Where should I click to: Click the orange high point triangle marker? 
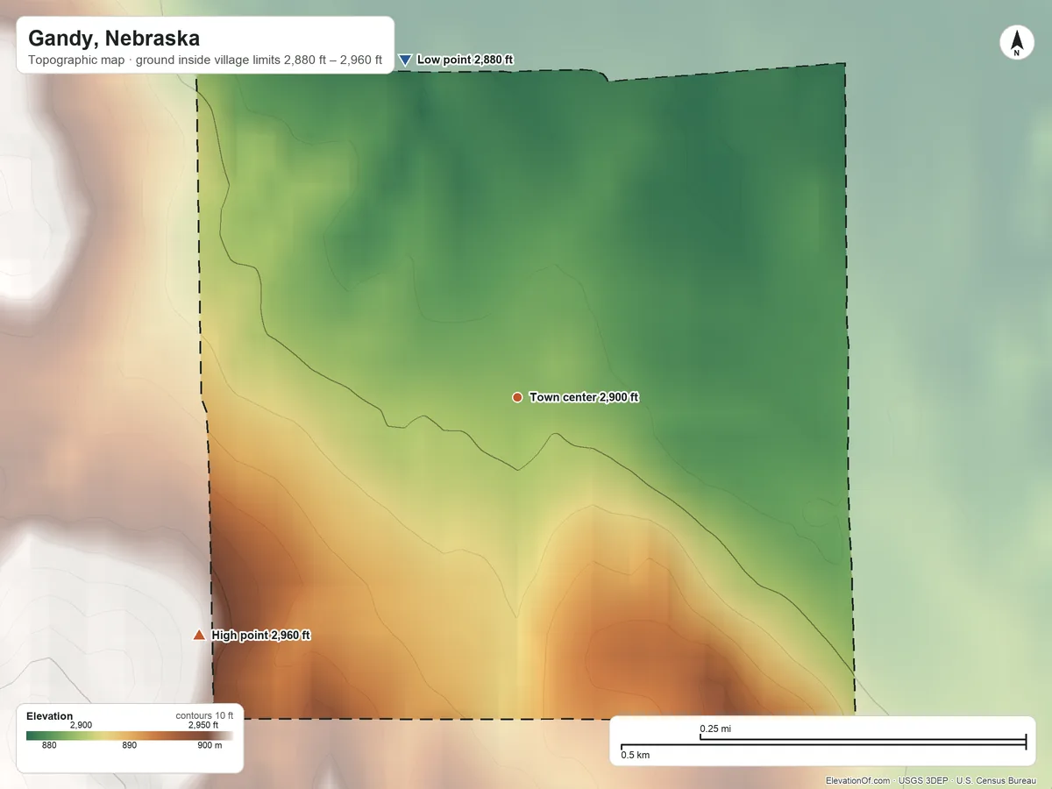click(199, 635)
